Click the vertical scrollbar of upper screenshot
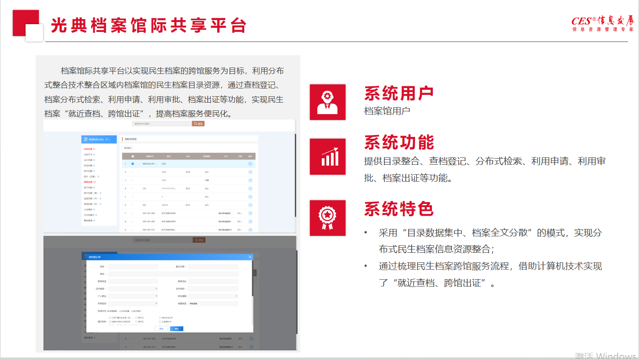 pyautogui.click(x=296, y=175)
